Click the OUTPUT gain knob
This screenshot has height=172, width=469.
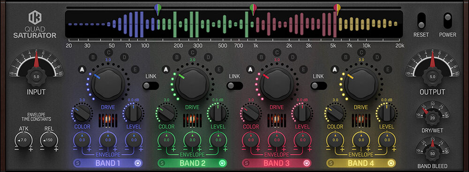[432, 77]
